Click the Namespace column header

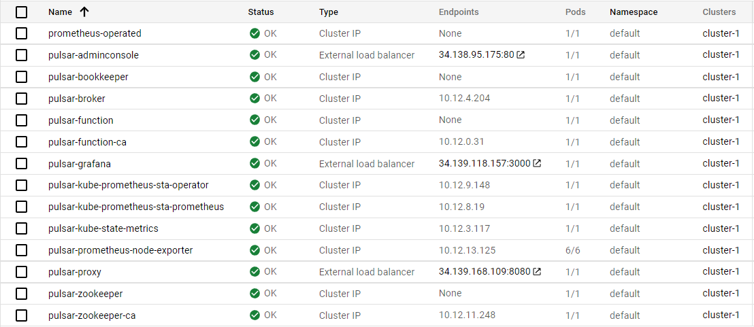pyautogui.click(x=633, y=12)
